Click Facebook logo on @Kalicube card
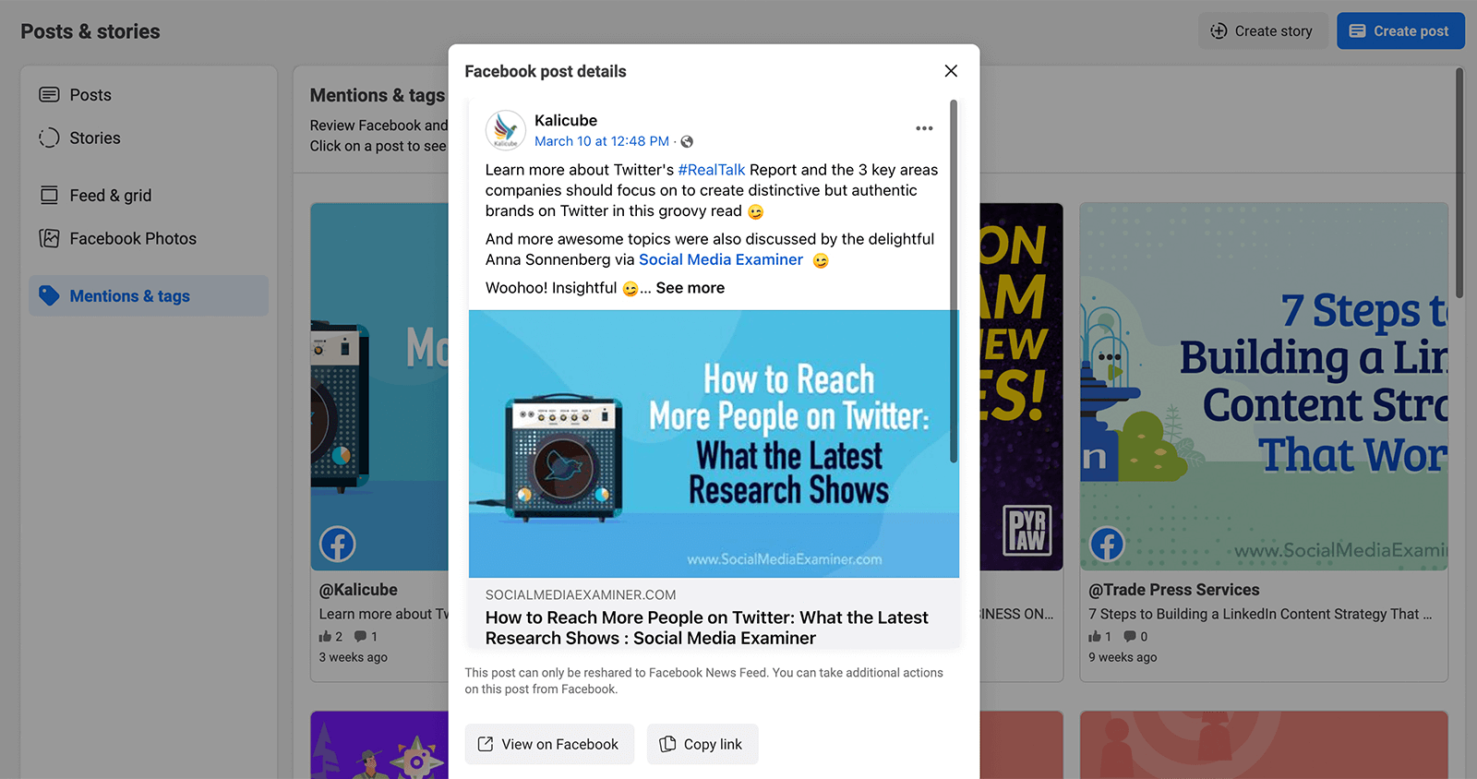Image resolution: width=1477 pixels, height=779 pixels. coord(338,544)
